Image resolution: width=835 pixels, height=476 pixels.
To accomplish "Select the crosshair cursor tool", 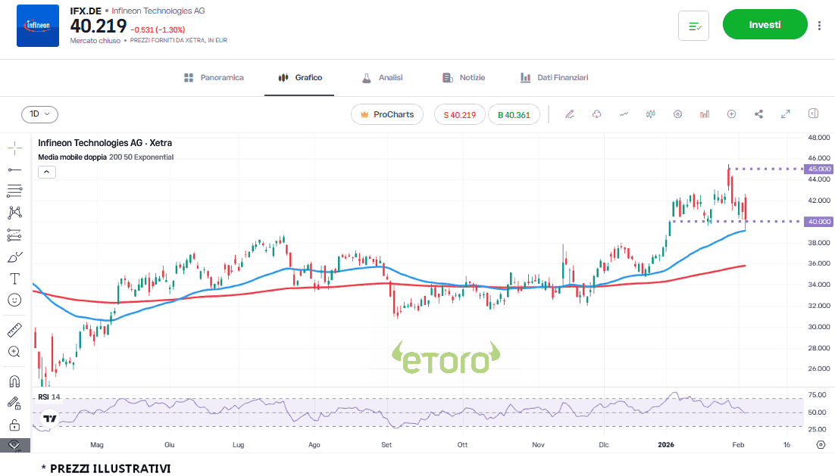I will (x=14, y=148).
